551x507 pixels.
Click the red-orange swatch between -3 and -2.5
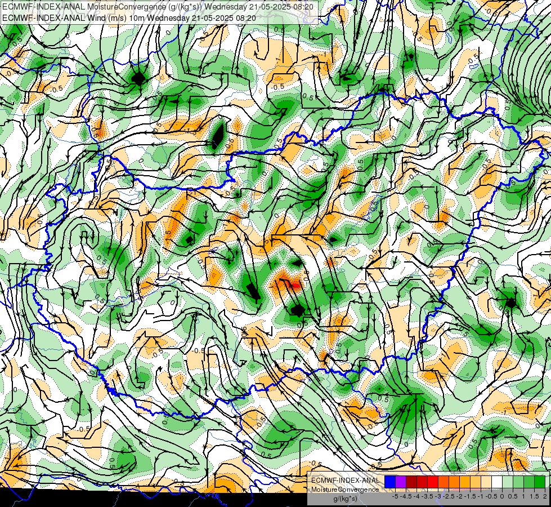coord(444,482)
